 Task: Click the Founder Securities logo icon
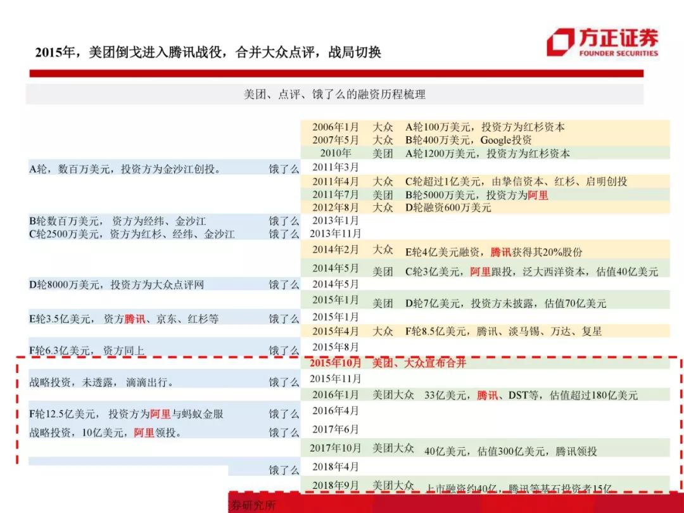click(x=560, y=42)
